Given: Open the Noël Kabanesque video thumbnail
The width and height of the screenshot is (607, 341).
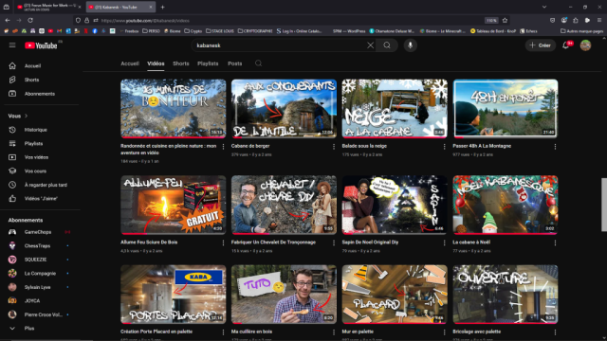Looking at the screenshot, I should 506,205.
